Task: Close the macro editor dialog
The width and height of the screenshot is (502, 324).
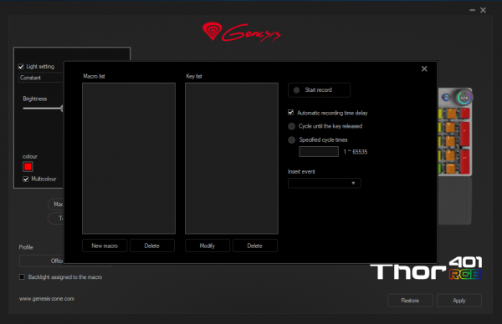Action: pos(424,68)
